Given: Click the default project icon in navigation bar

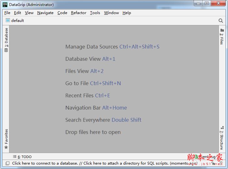Looking at the screenshot, I should click(8, 20).
